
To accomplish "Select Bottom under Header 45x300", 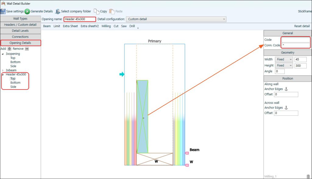I will pos(15,82).
